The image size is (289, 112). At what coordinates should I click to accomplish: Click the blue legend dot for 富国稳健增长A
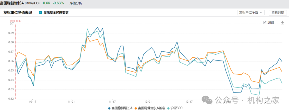(x=109, y=108)
